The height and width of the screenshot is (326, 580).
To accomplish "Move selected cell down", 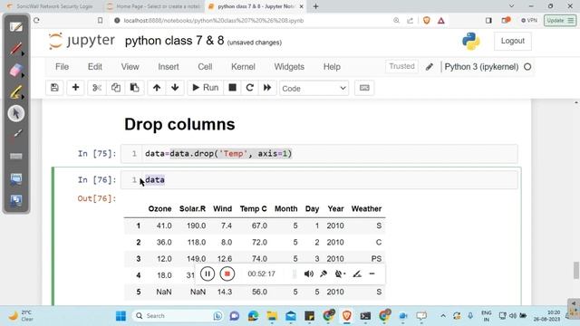I will [x=175, y=88].
